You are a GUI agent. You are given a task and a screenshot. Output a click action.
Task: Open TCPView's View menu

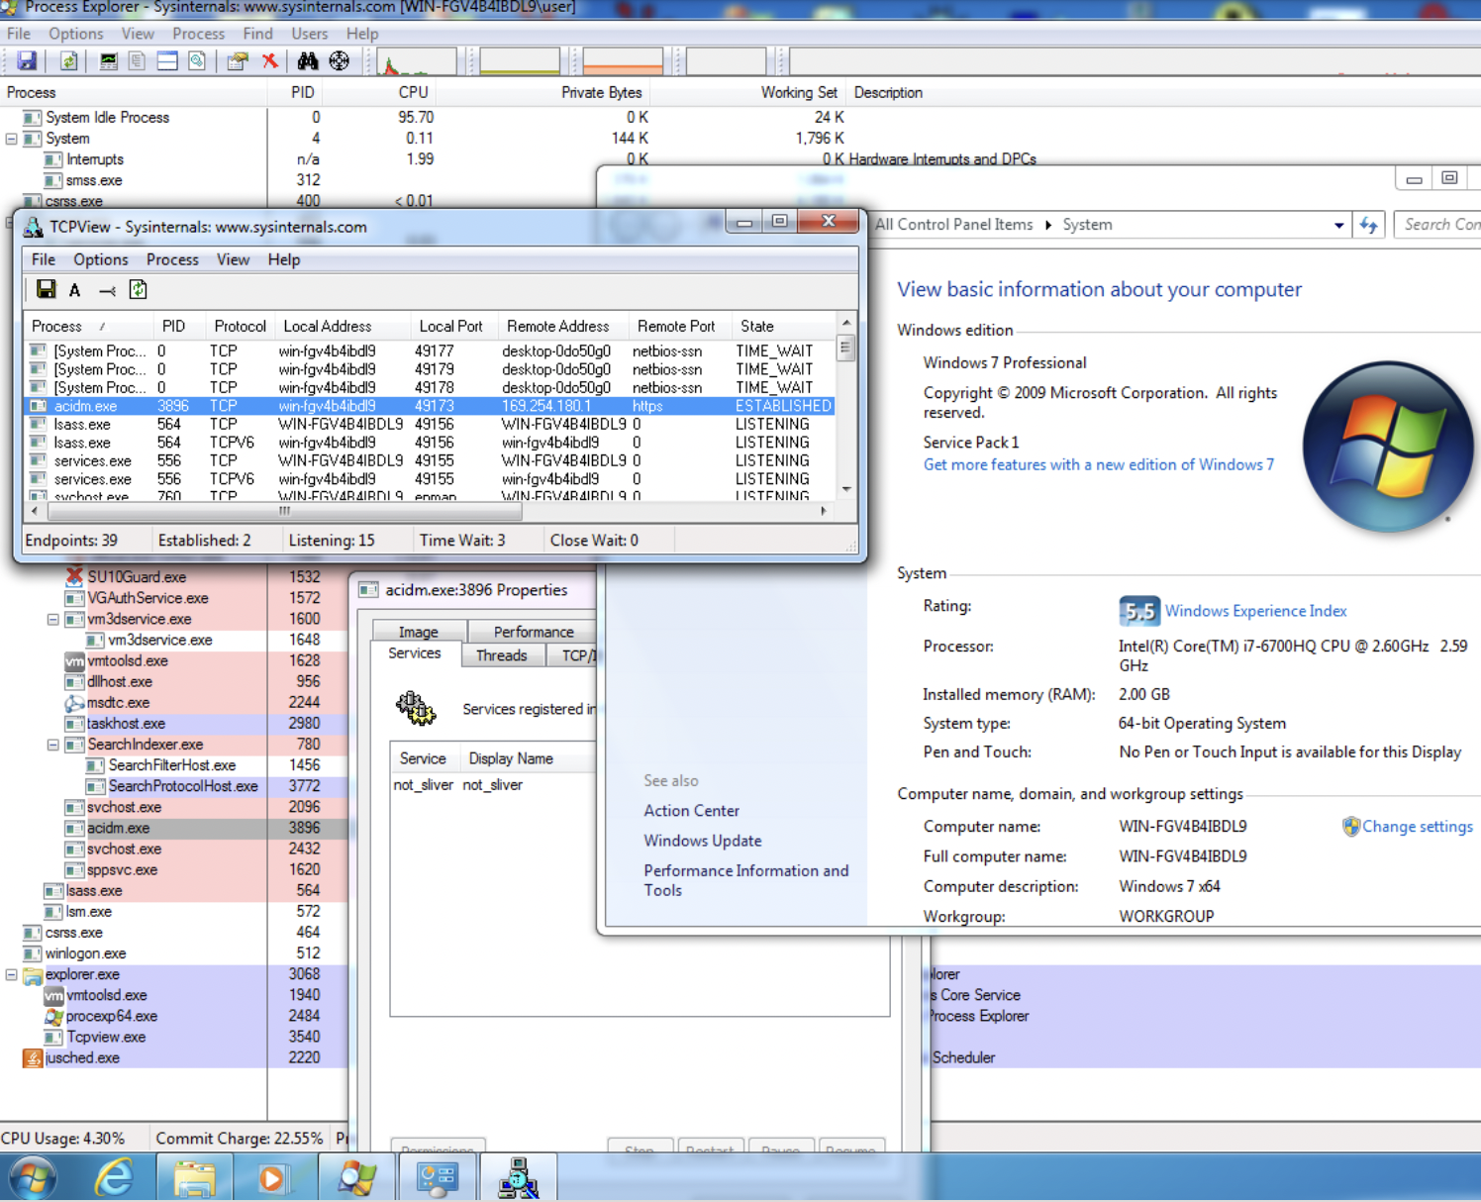(233, 259)
